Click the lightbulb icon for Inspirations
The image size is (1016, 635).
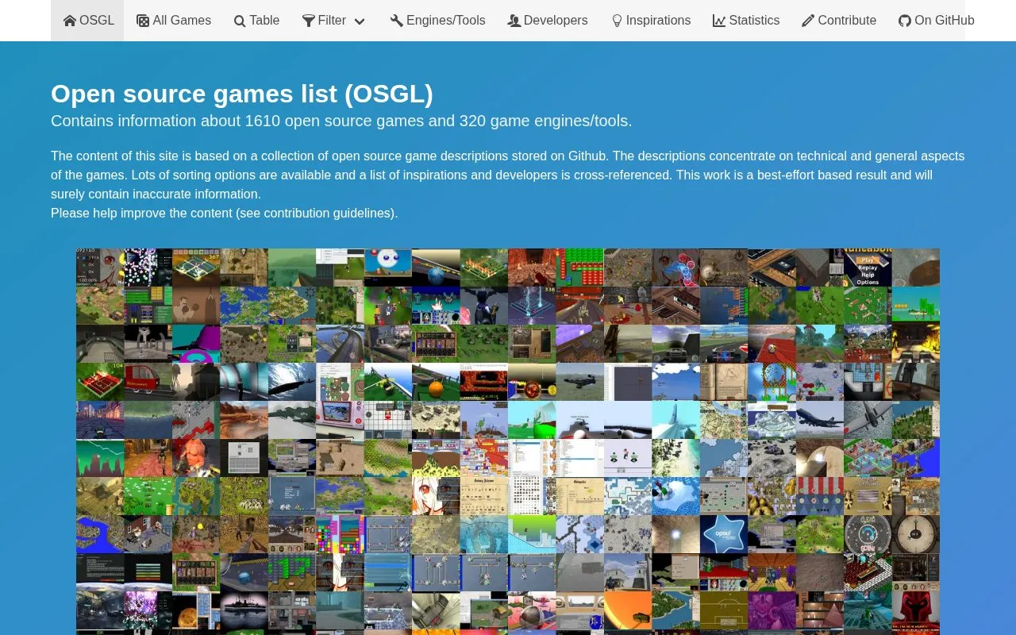pyautogui.click(x=617, y=21)
